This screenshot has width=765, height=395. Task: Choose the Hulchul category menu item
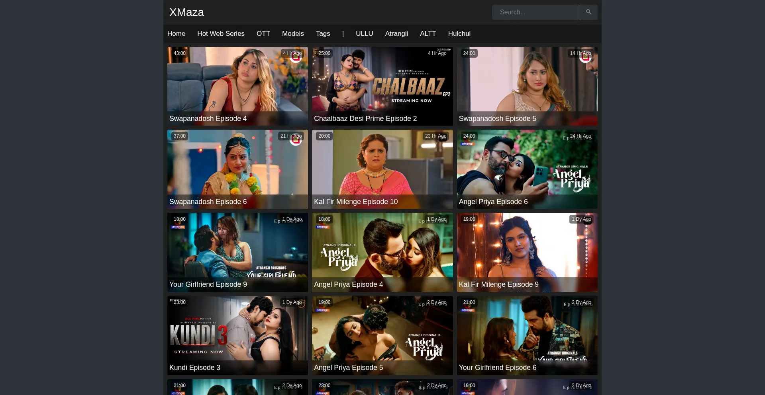[459, 34]
